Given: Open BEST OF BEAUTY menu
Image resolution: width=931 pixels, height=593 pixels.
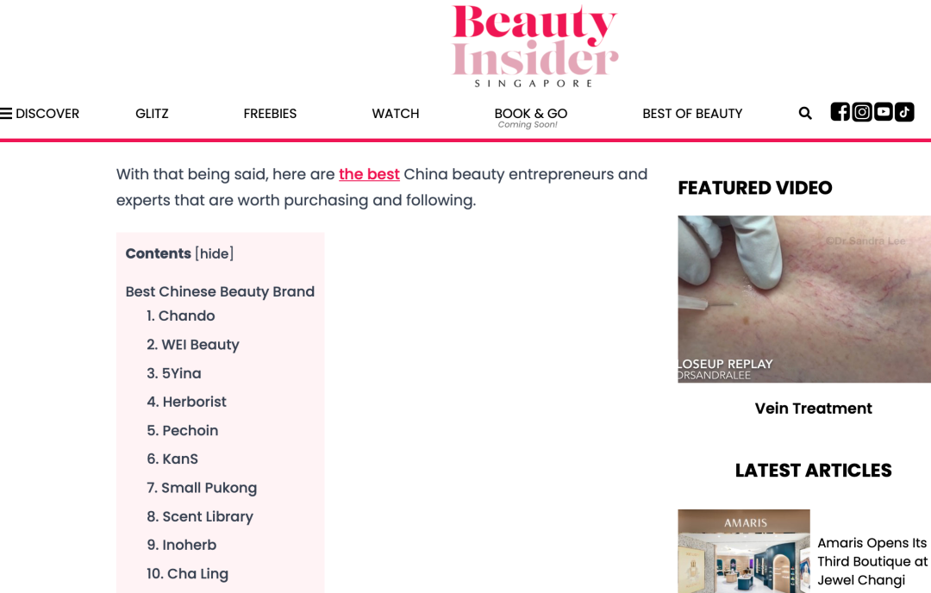Looking at the screenshot, I should 692,114.
